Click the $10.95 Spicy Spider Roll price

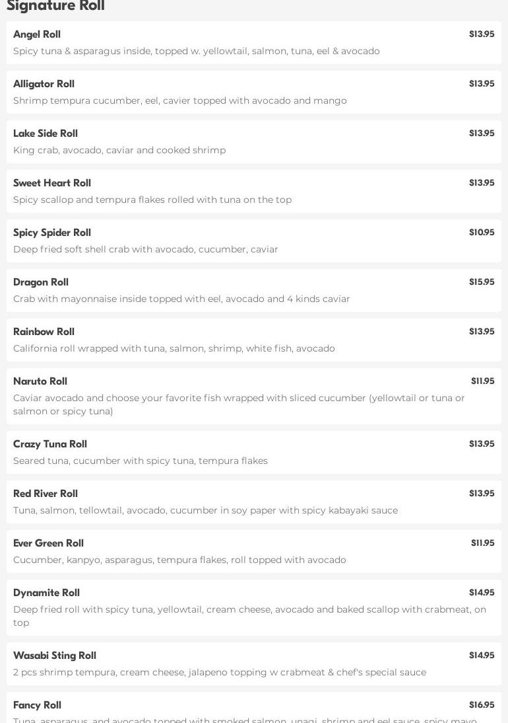pos(481,233)
